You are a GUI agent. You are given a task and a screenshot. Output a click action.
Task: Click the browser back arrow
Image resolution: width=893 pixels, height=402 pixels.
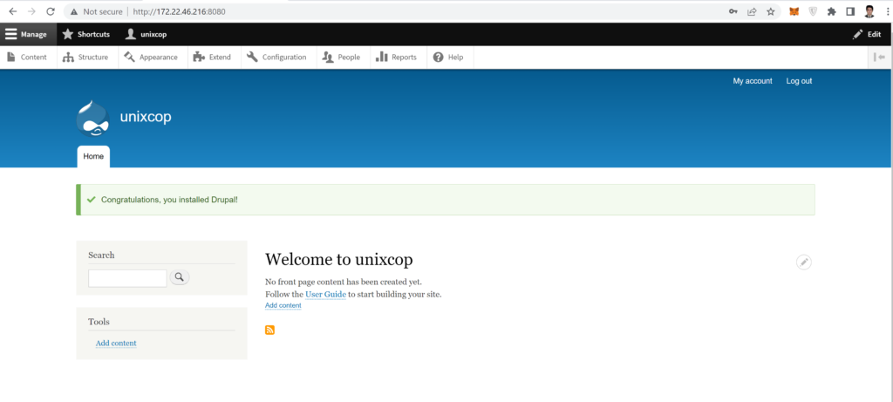point(13,11)
